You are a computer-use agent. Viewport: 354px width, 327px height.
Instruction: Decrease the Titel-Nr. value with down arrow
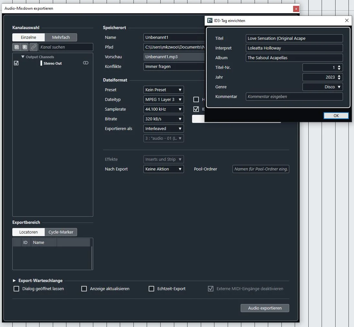pyautogui.click(x=339, y=69)
